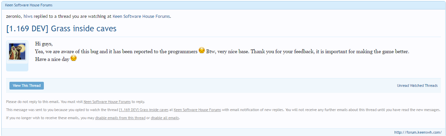This screenshot has height=136, width=446.
Task: Follow the Keen Software House Forums link after 'watching at'
Action: 141,16
